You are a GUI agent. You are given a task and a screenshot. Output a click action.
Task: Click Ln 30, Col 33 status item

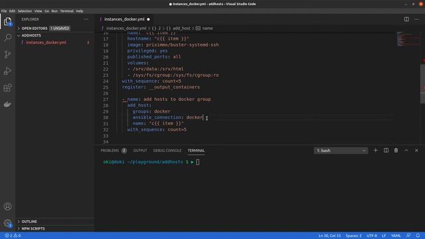click(x=329, y=236)
